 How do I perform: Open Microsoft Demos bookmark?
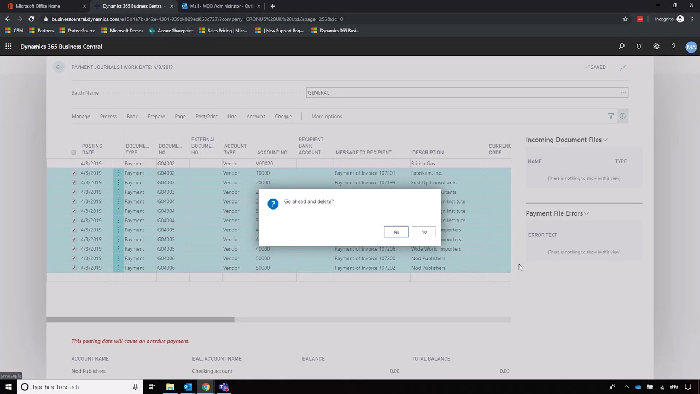coord(122,31)
